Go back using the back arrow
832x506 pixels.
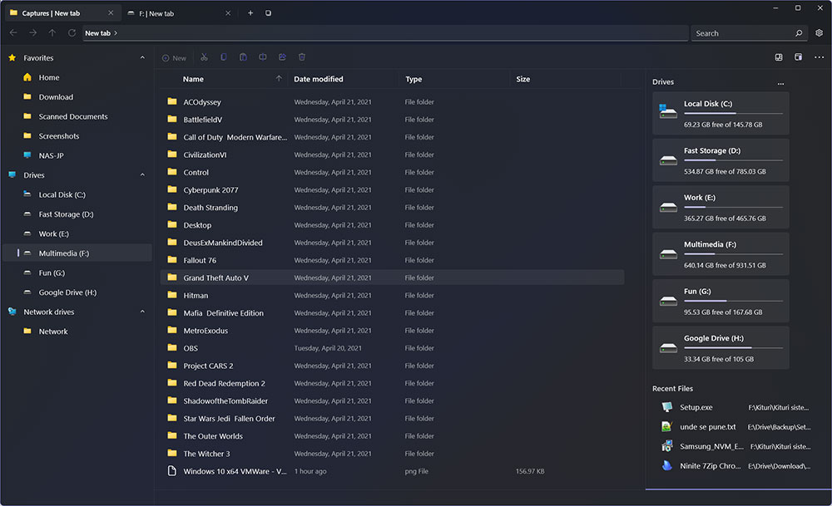pyautogui.click(x=14, y=33)
